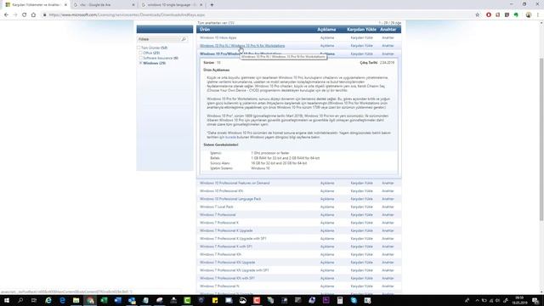
Task: Launch Internet Explorer from the taskbar
Action: [48, 300]
